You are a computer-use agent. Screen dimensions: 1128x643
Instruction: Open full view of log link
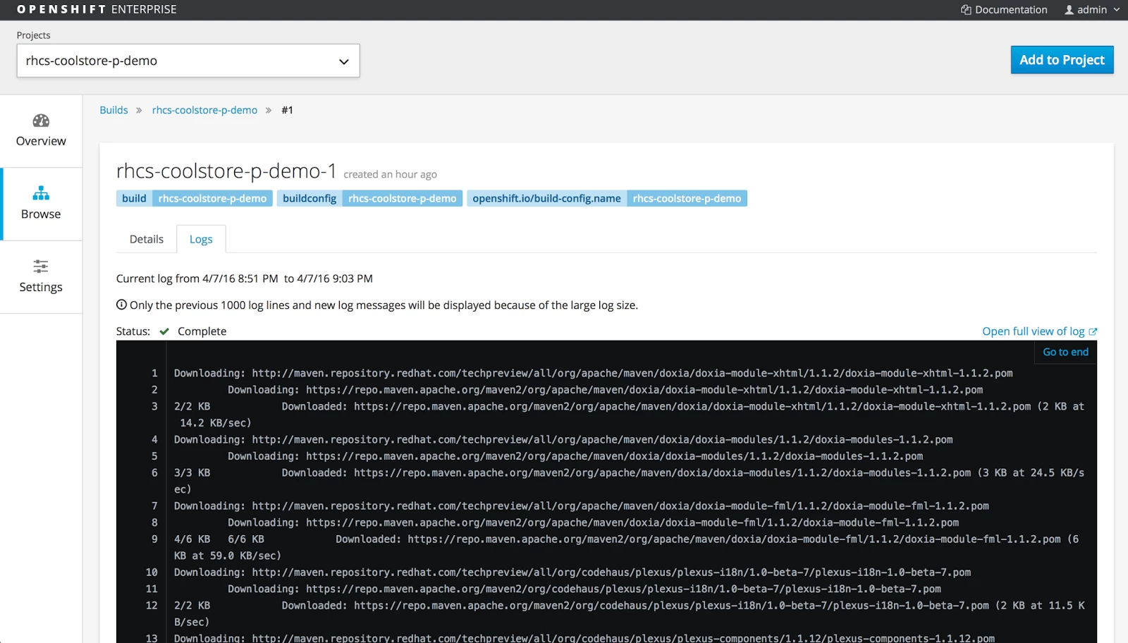(x=1034, y=331)
